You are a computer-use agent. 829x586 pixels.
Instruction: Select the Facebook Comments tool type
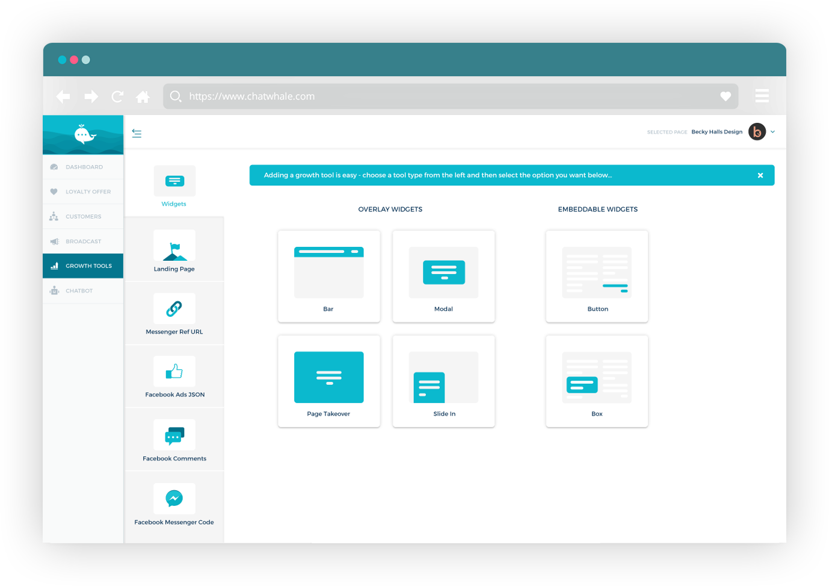click(174, 440)
